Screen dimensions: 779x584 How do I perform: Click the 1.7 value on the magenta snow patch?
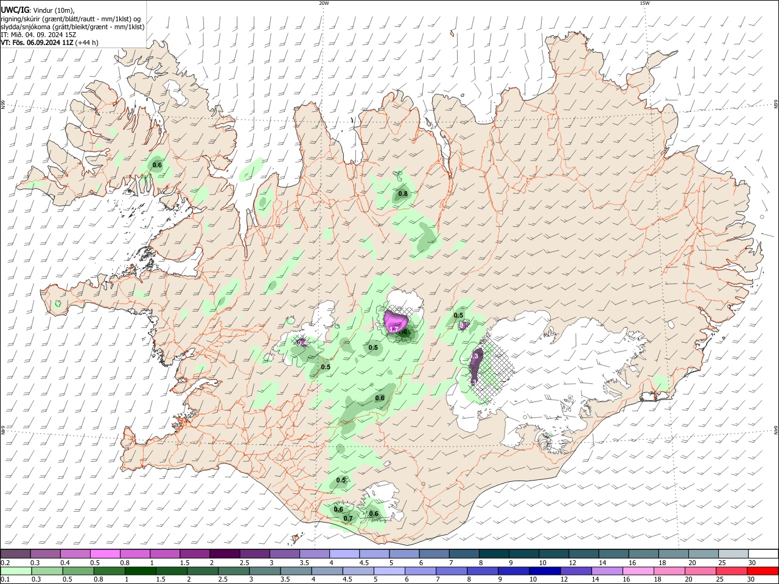click(x=394, y=329)
